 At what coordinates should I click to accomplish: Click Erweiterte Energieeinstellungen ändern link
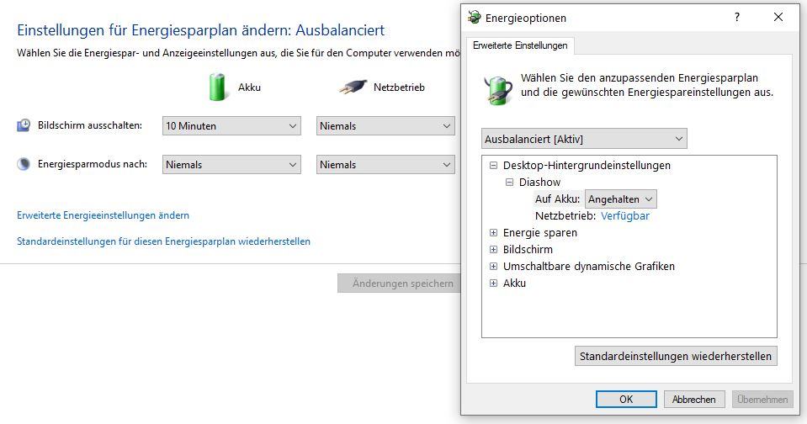pos(103,215)
